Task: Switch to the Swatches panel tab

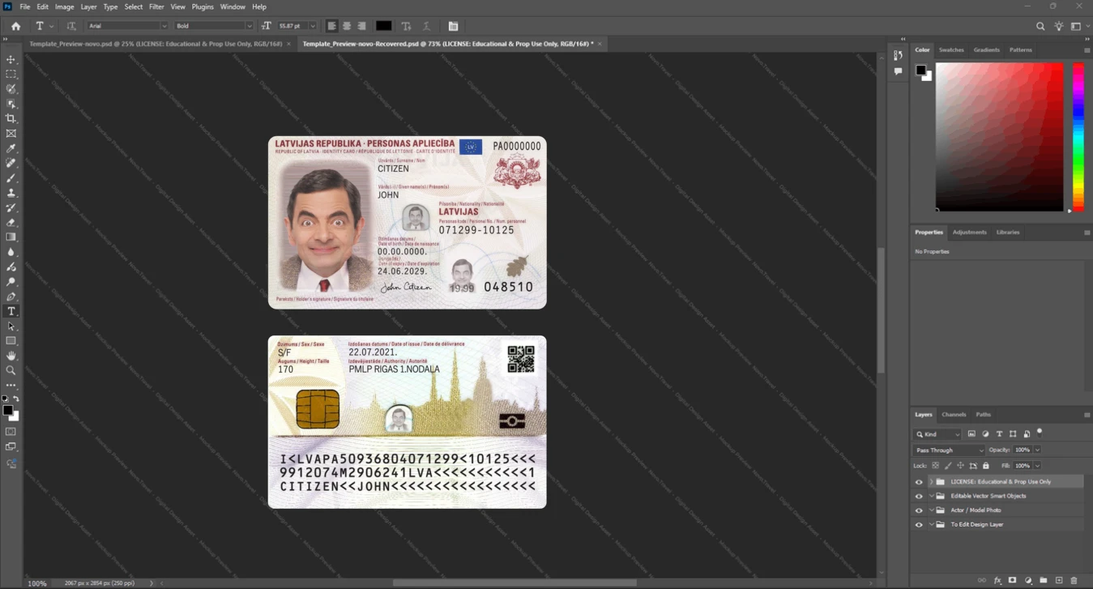Action: 951,50
